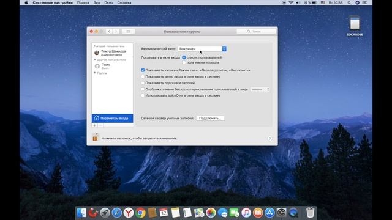
Task: Open keyboard input source flag menu
Action: pos(323,2)
